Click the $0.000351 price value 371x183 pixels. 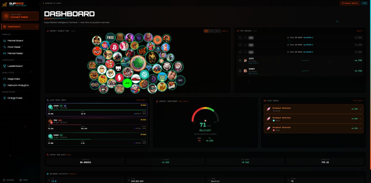(x=86, y=162)
